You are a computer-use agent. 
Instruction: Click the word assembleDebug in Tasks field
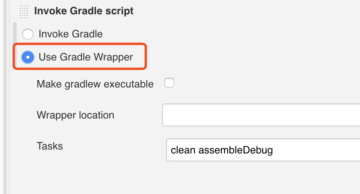[x=236, y=150]
